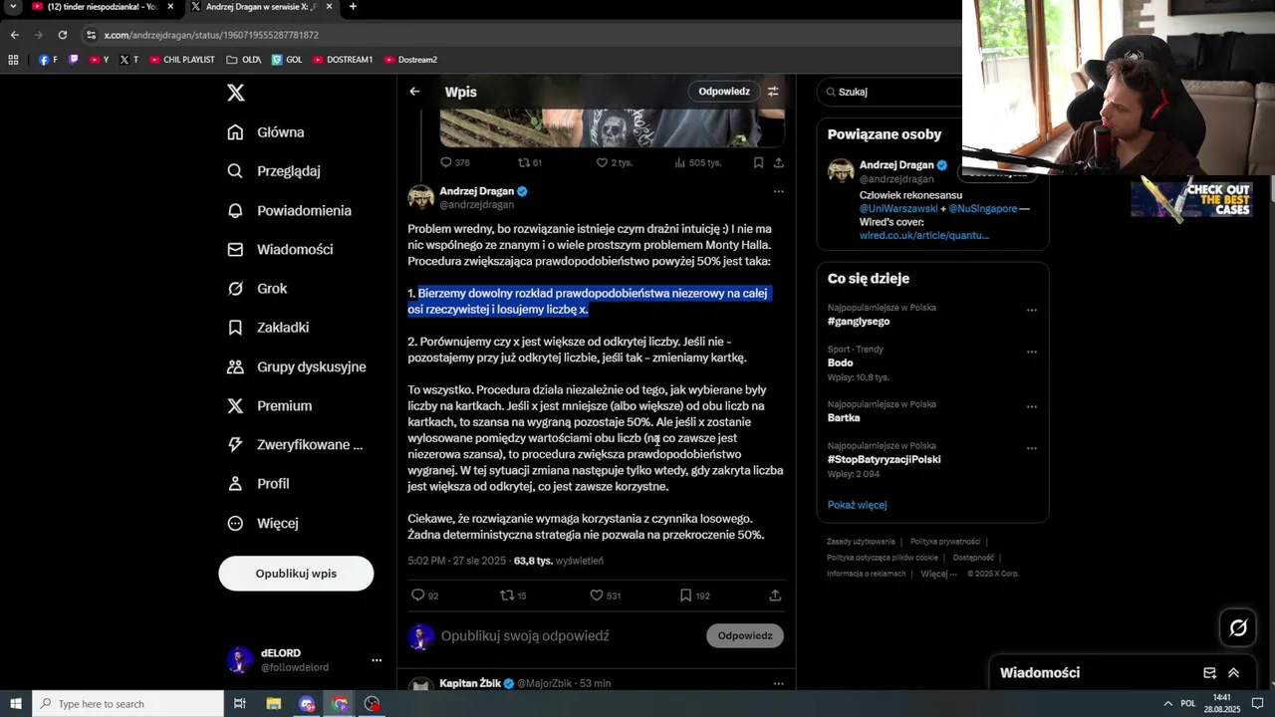Image resolution: width=1275 pixels, height=717 pixels.
Task: Open the Premium page
Action: (270, 406)
